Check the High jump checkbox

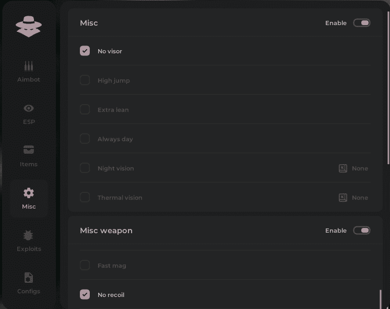click(85, 81)
